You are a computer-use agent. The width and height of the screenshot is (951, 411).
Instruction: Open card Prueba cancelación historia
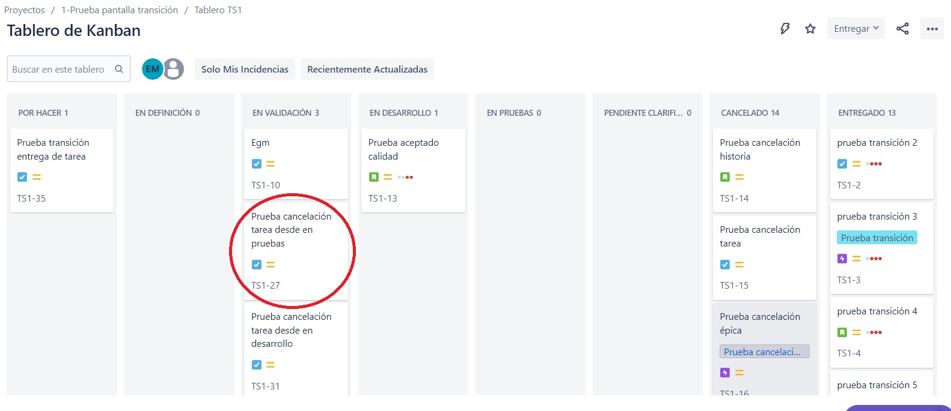tap(764, 170)
